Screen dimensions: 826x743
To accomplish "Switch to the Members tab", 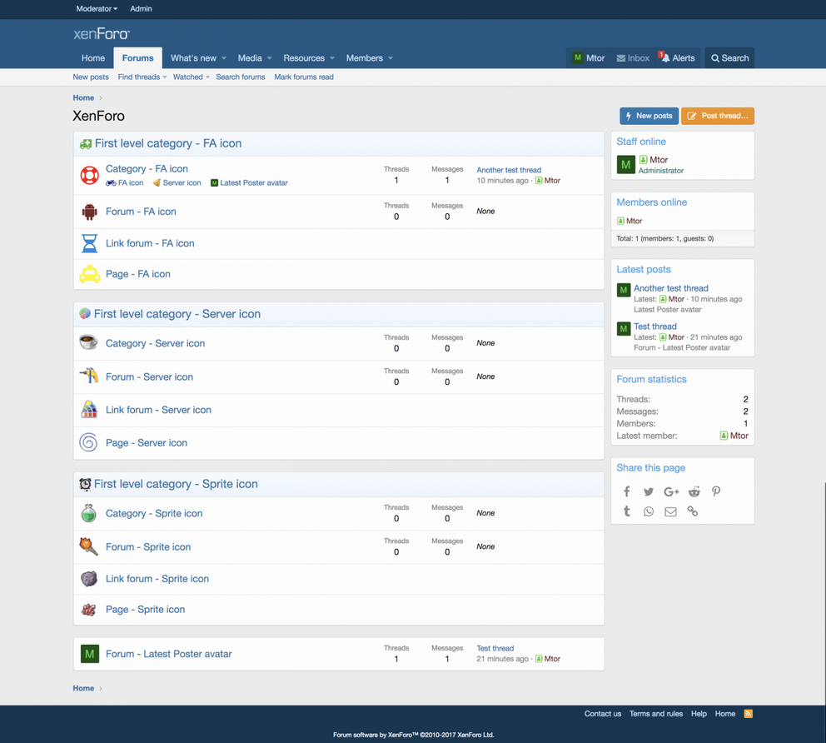I will tap(364, 58).
